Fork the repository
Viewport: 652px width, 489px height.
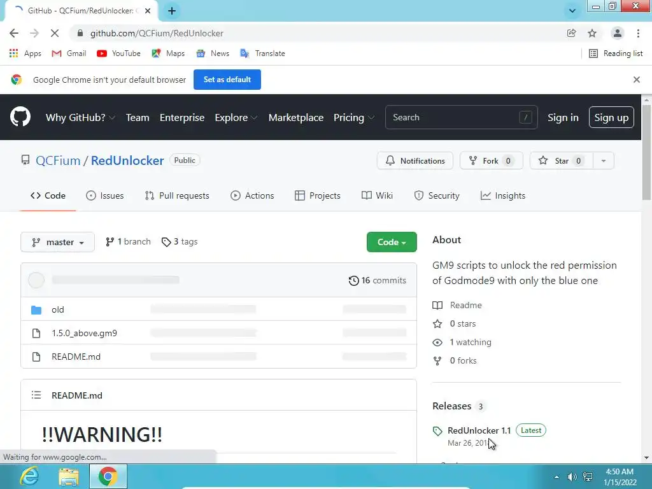tap(491, 160)
